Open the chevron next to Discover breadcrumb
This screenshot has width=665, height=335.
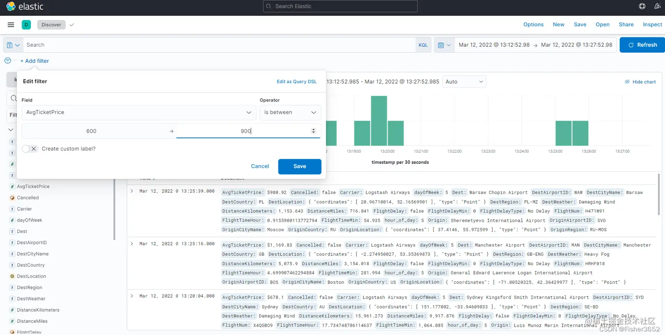(x=72, y=25)
